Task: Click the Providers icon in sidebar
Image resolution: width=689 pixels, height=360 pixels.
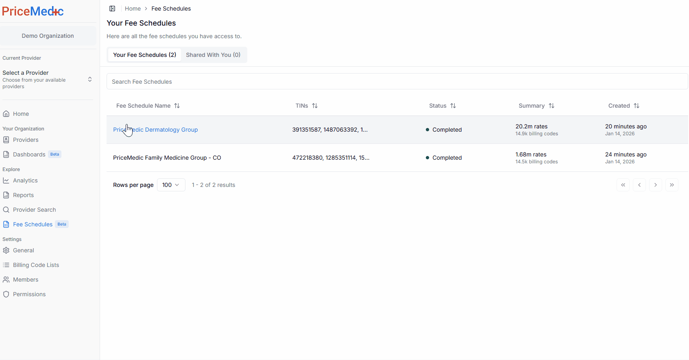Action: (6, 140)
